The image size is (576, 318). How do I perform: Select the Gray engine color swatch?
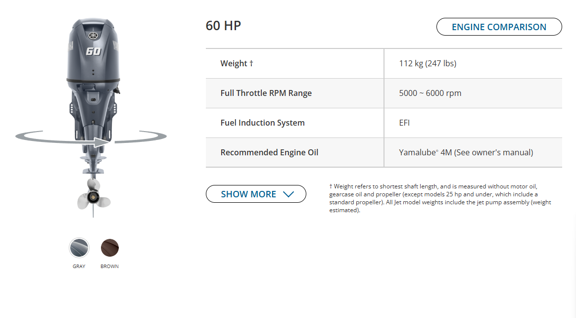pos(79,248)
